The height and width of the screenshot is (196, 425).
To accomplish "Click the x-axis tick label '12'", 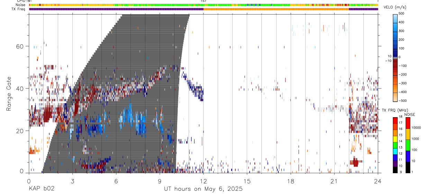I will pos(204,181).
